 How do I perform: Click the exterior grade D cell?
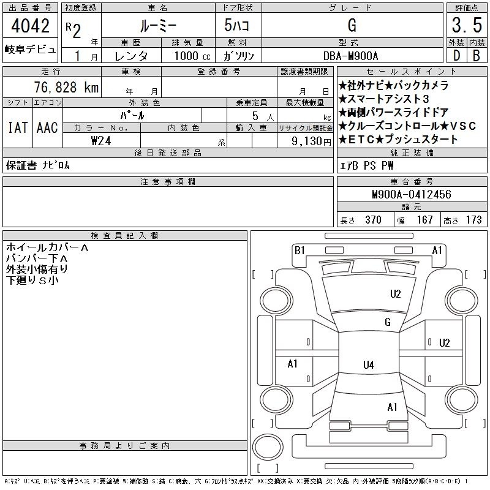[456, 56]
